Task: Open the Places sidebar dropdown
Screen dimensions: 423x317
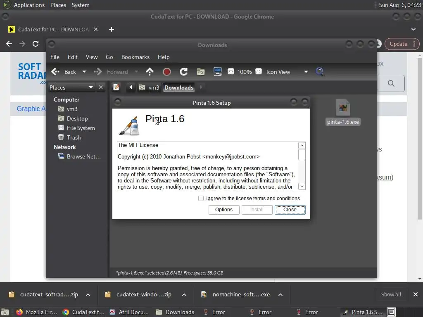Action: pos(71,88)
